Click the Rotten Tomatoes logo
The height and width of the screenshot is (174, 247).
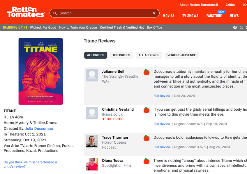pyautogui.click(x=26, y=12)
